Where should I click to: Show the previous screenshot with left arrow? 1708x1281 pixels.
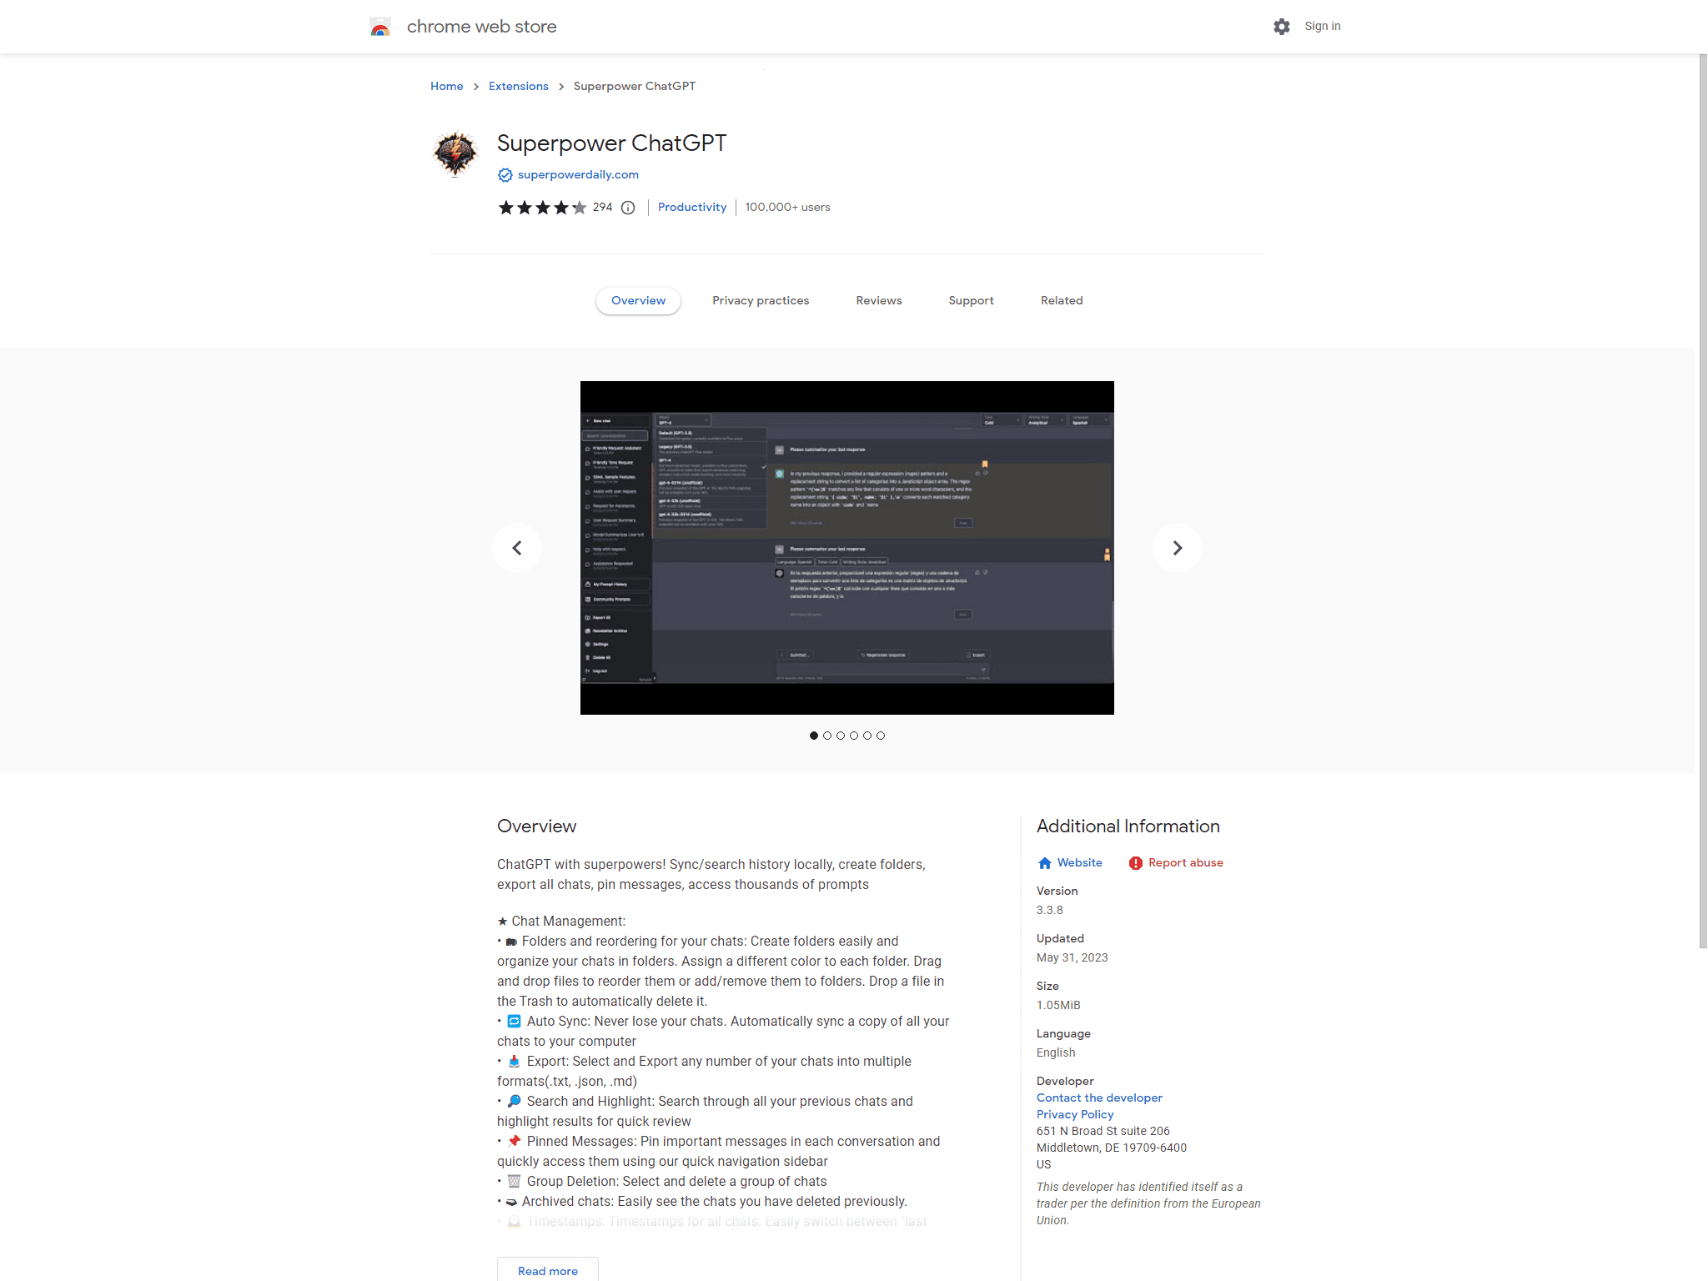pyautogui.click(x=517, y=548)
